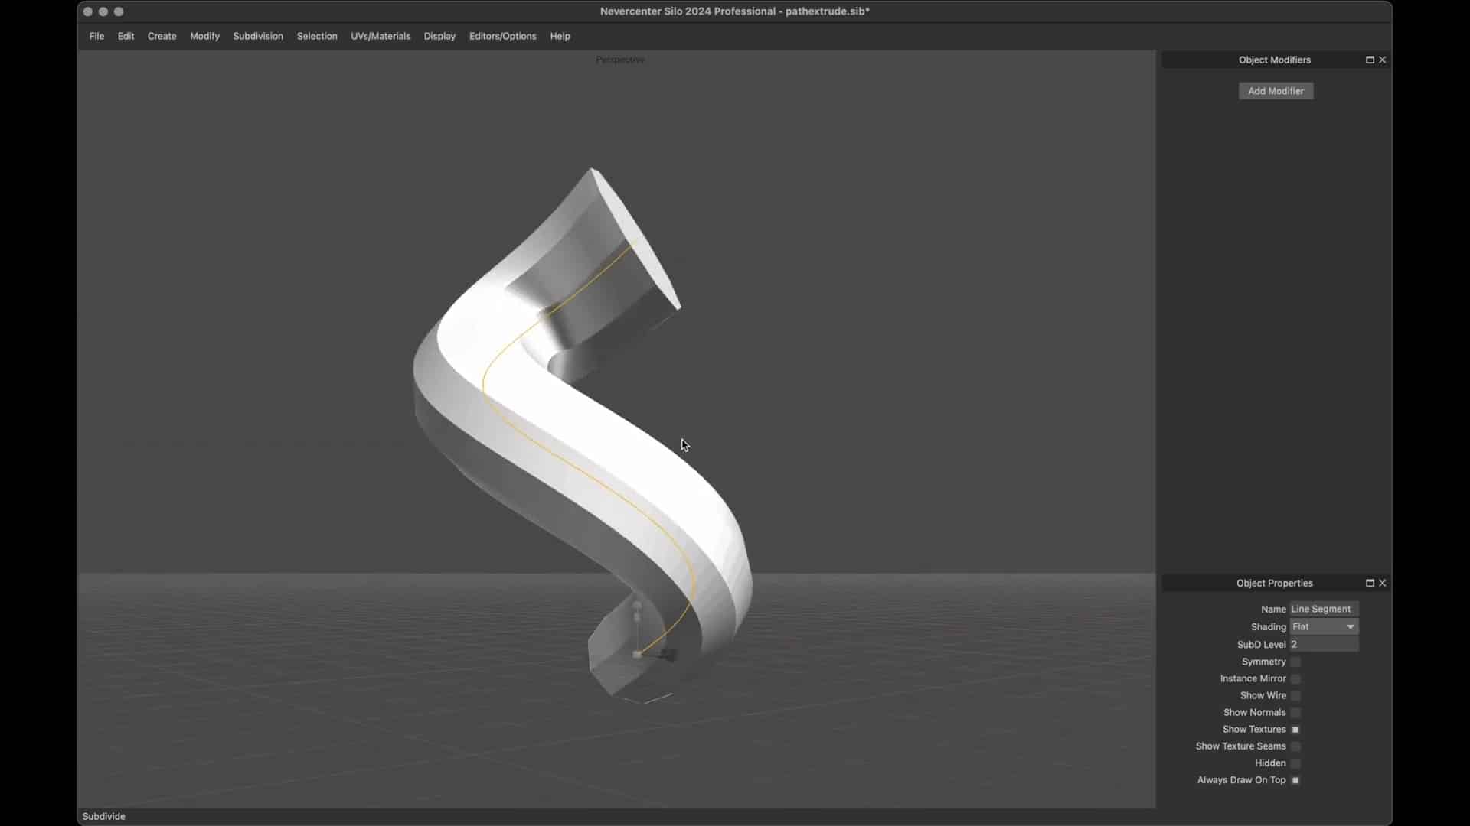Viewport: 1470px width, 826px height.
Task: Enable Show Wire for Line Segment
Action: click(x=1296, y=695)
